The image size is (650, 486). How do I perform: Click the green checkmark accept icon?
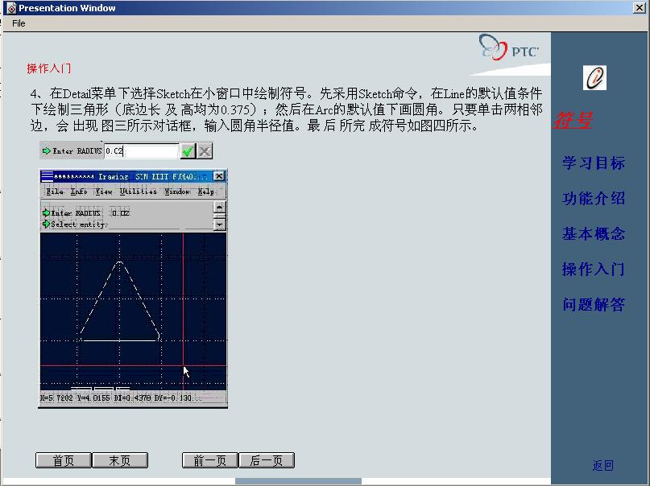tap(188, 151)
